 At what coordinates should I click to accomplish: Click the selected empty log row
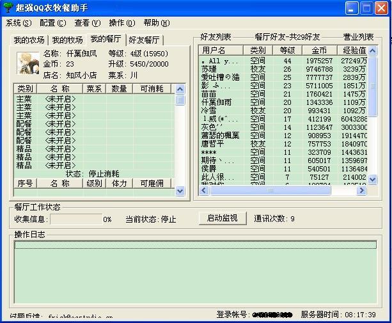195,245
